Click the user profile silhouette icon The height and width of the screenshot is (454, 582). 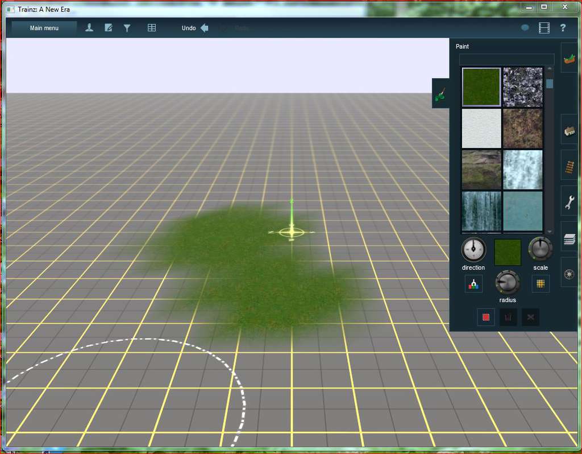89,28
